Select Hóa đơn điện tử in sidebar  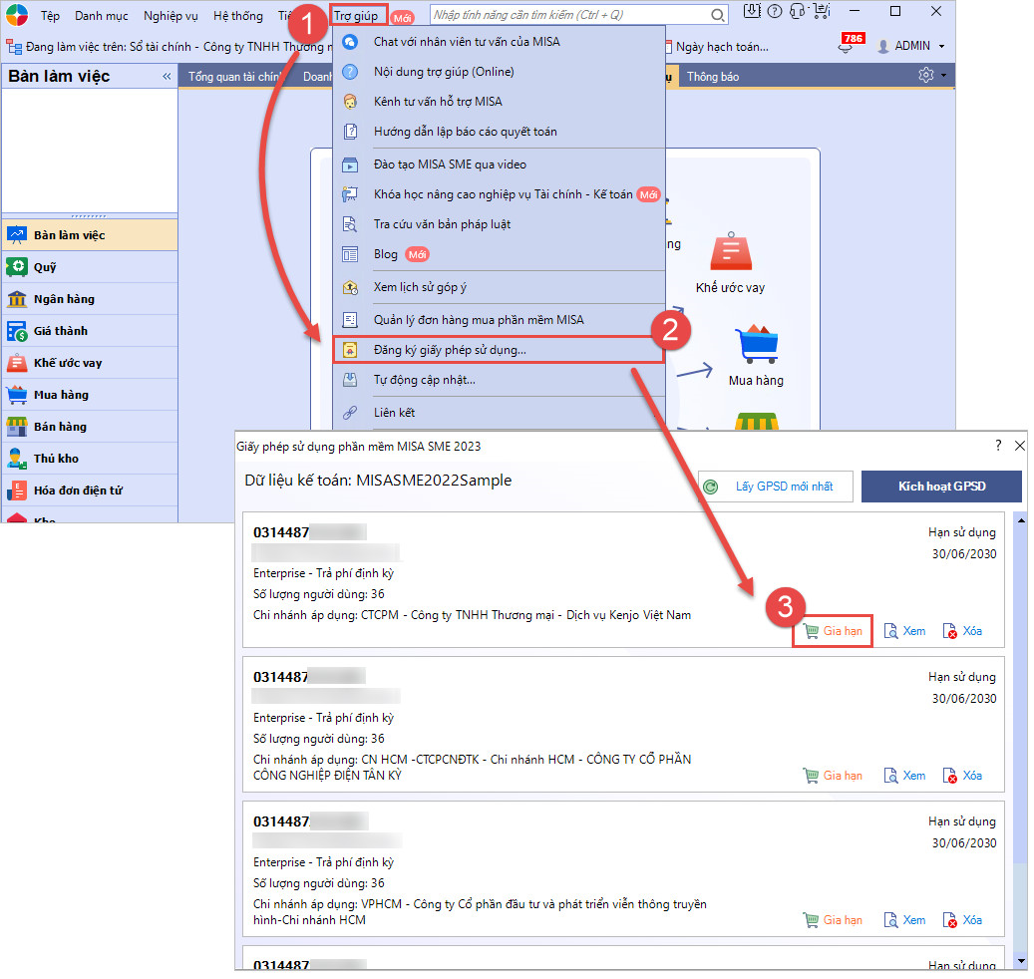click(78, 490)
